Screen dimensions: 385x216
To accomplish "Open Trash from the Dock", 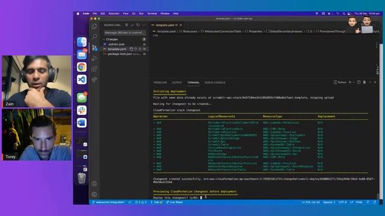I will (82, 178).
